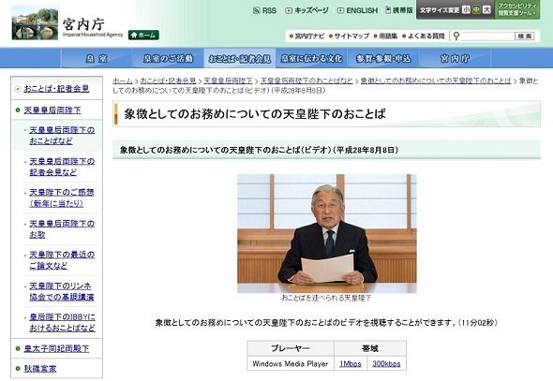The width and height of the screenshot is (553, 381).
Task: Set text size to medium (中)
Action: (476, 10)
